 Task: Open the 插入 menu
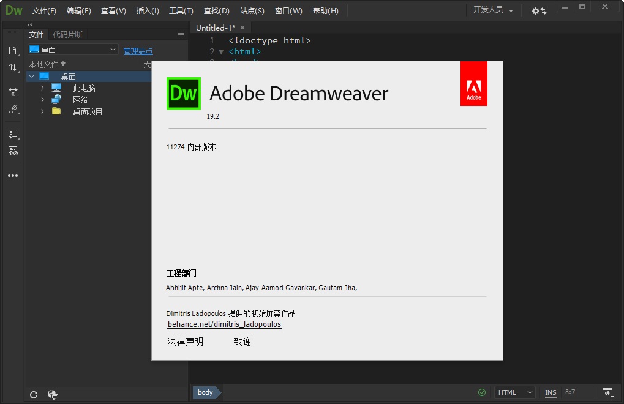[146, 10]
